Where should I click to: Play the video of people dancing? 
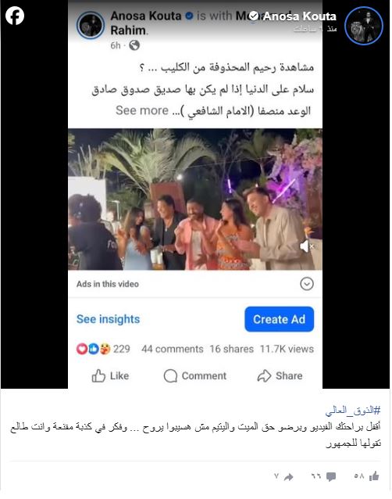pos(195,199)
